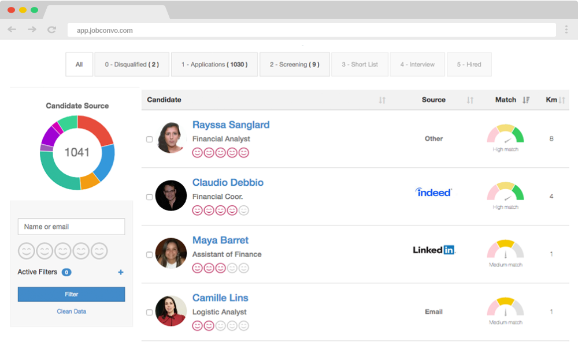
Task: Check the checkbox next to Rayssa Sanglard
Action: 149,138
